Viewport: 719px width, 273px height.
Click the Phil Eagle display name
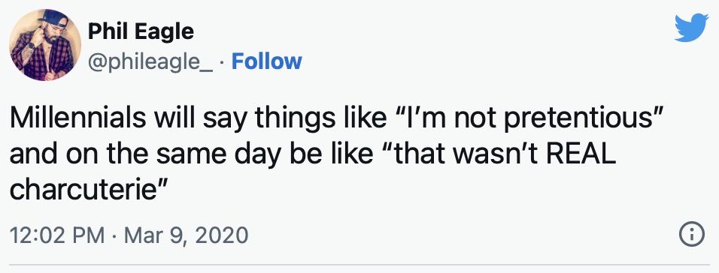click(x=141, y=31)
